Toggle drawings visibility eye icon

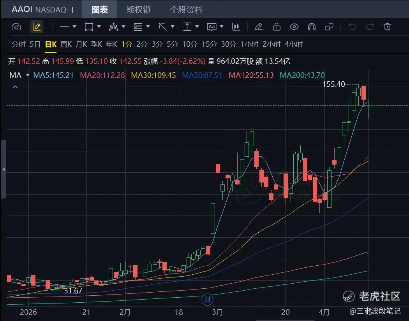tap(294, 26)
